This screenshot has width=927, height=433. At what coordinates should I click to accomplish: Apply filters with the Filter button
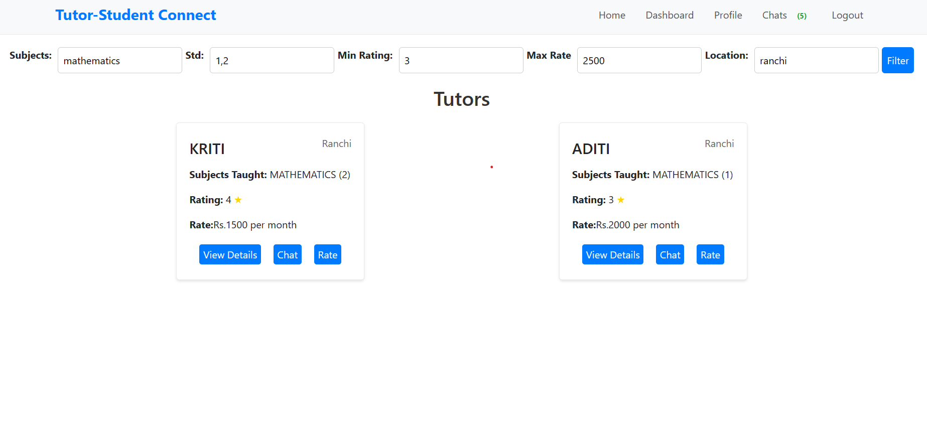pos(897,61)
